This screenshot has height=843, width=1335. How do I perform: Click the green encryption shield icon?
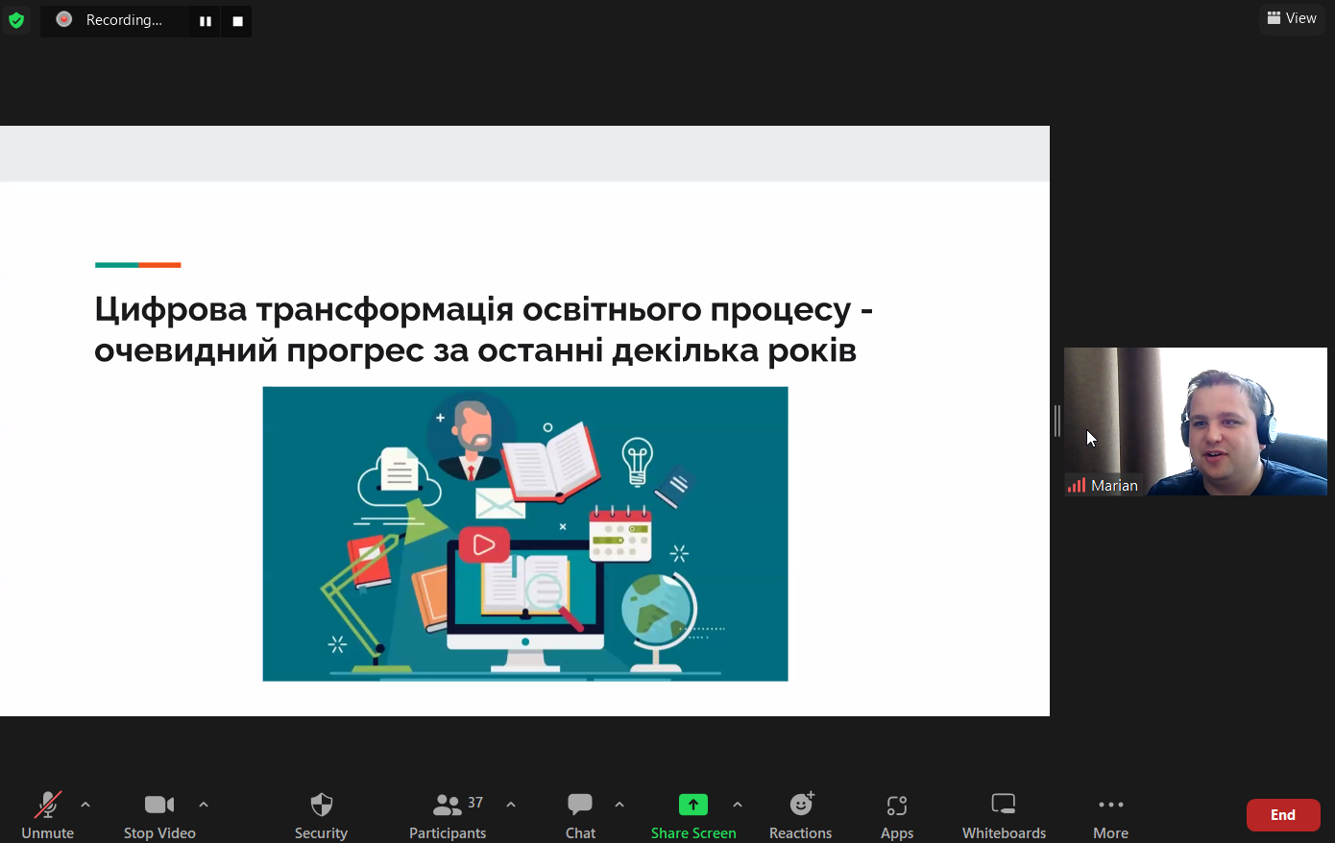click(16, 20)
